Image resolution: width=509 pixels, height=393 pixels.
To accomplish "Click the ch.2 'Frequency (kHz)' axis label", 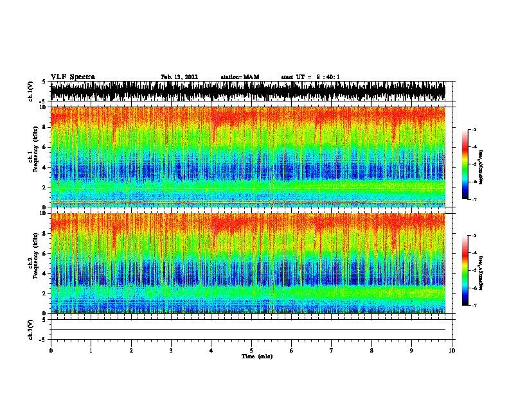I will click(x=35, y=256).
